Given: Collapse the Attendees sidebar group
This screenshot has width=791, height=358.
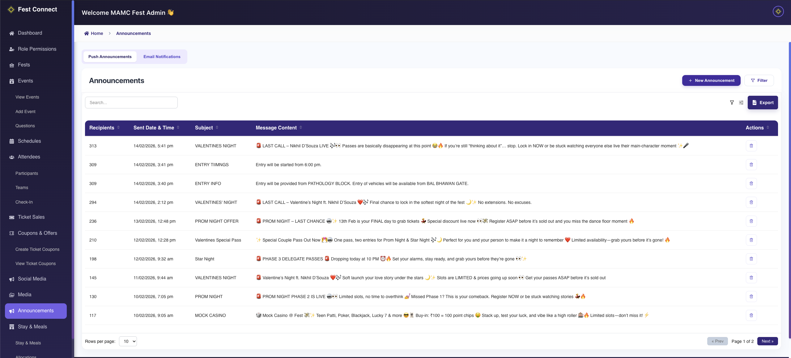Looking at the screenshot, I should 29,157.
